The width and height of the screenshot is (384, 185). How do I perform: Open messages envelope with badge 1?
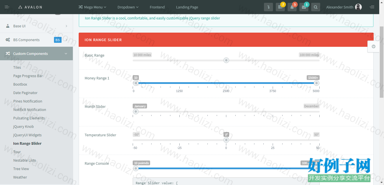pos(304,7)
